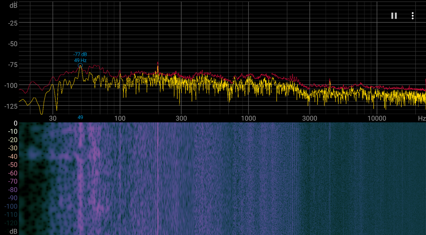The image size is (426, 235).
Task: Click the 0 value on spectrogram color scale
Action: 15,123
